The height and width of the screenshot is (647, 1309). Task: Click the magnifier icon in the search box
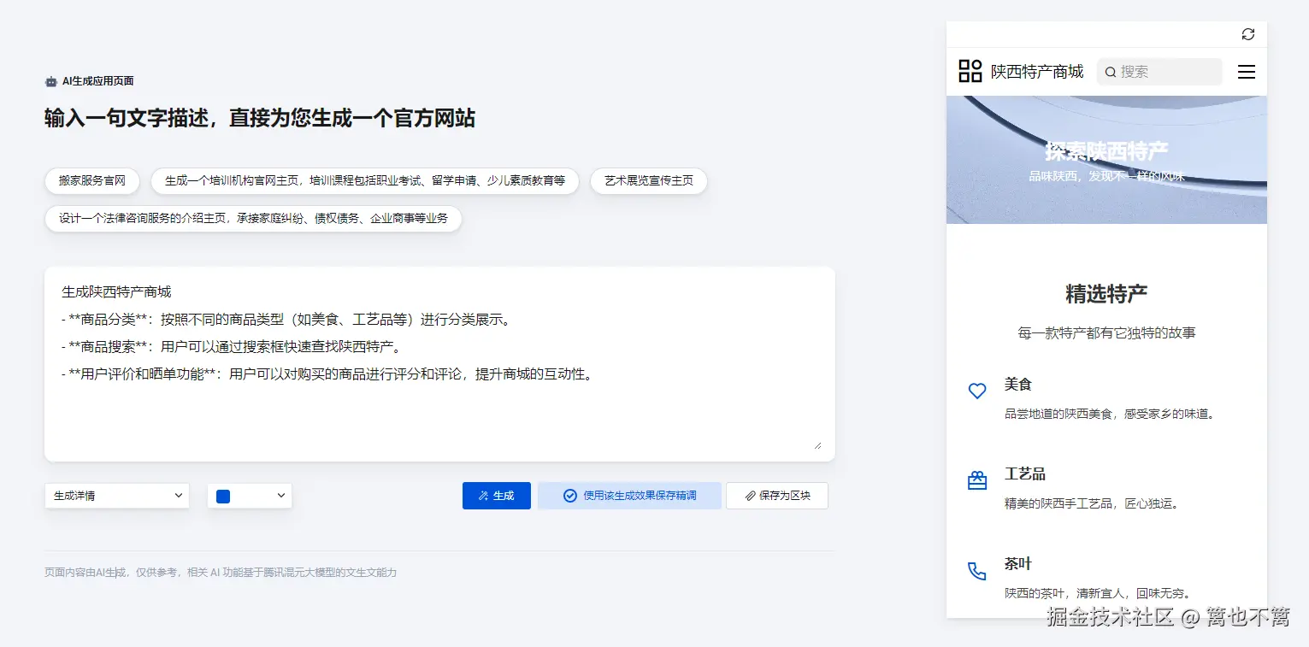pyautogui.click(x=1111, y=72)
